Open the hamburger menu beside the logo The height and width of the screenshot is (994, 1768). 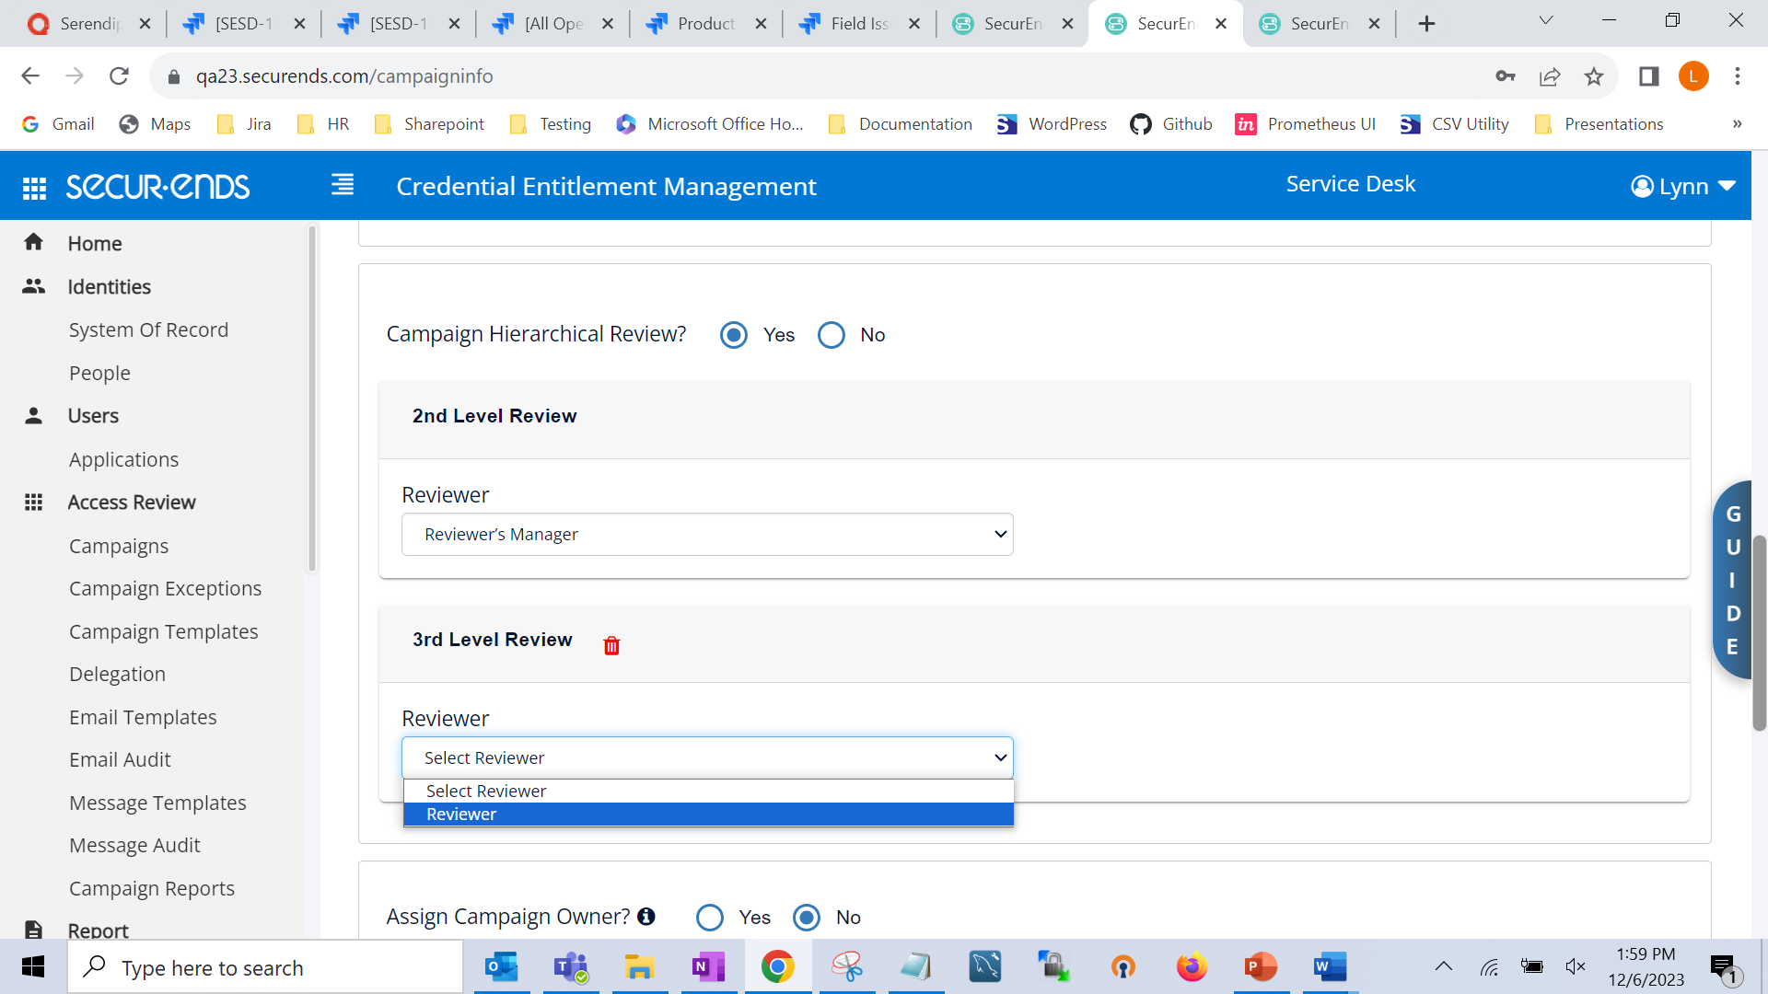click(x=342, y=184)
